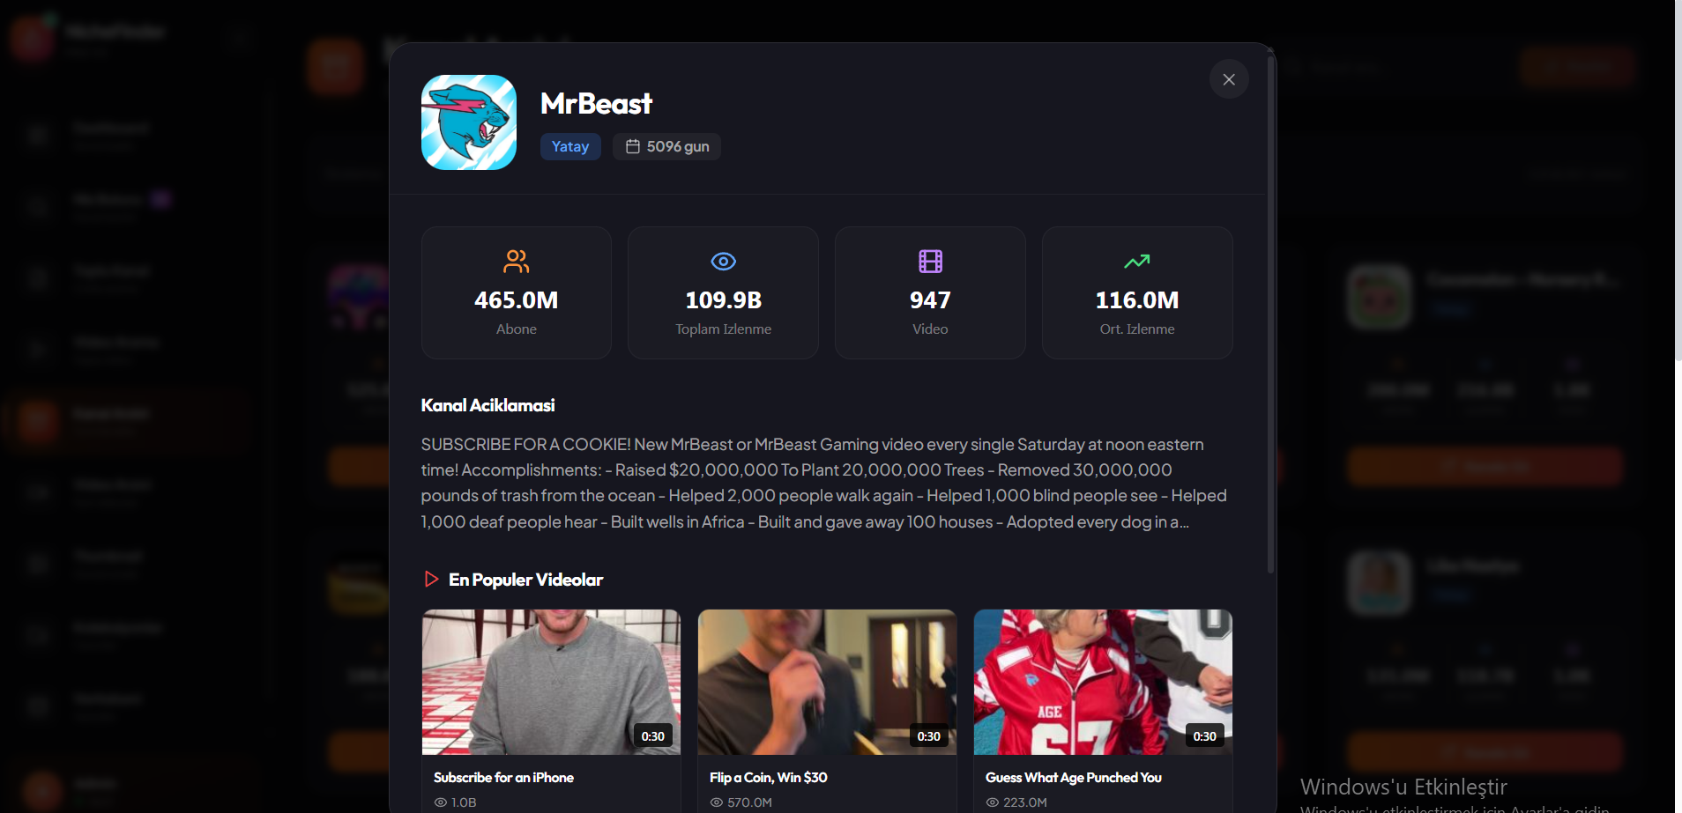Viewport: 1682px width, 813px height.
Task: Click the 570.0M view count
Action: (x=749, y=802)
